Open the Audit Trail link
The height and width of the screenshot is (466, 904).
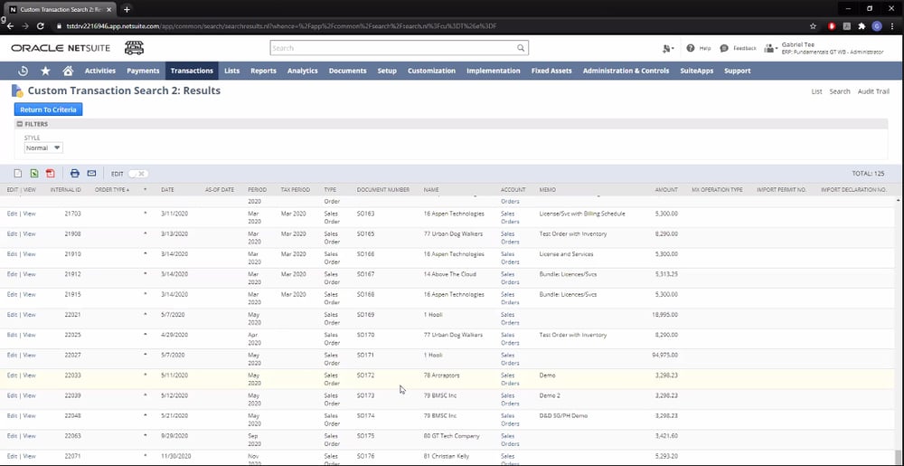(x=873, y=91)
